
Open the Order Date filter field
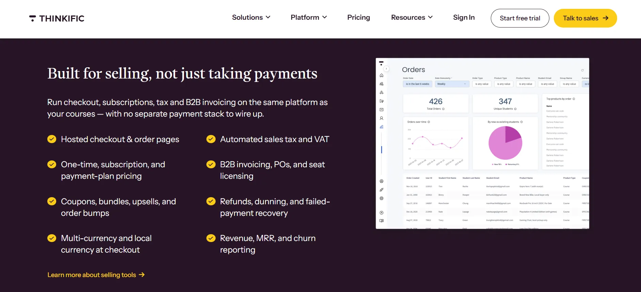click(418, 84)
